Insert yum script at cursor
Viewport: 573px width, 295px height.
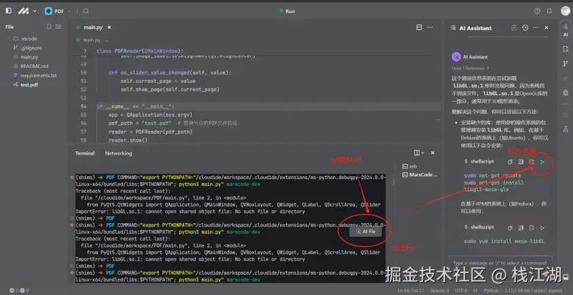coord(521,228)
